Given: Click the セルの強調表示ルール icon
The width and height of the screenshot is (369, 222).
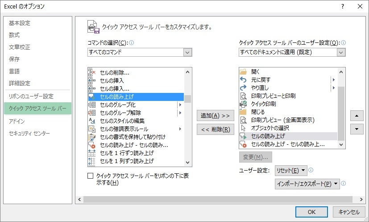Looking at the screenshot, I should (92, 129).
